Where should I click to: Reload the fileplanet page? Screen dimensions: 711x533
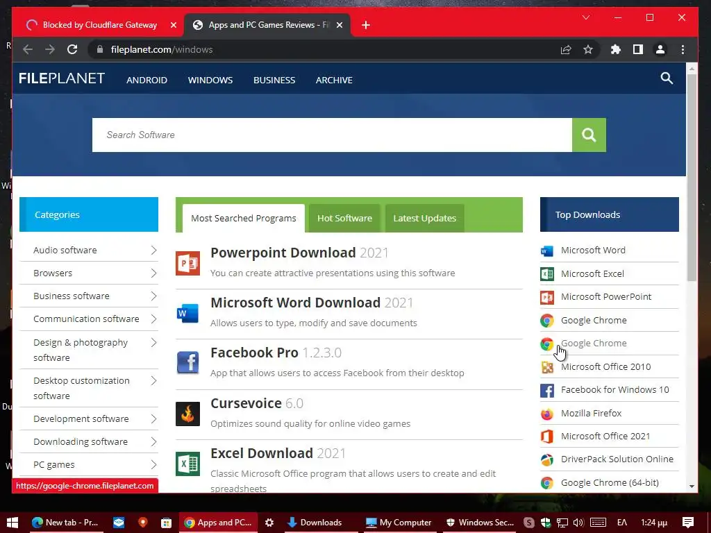pyautogui.click(x=72, y=49)
